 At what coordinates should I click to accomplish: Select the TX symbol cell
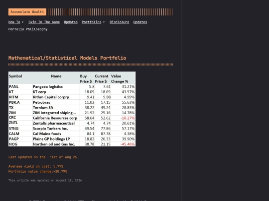point(20,108)
